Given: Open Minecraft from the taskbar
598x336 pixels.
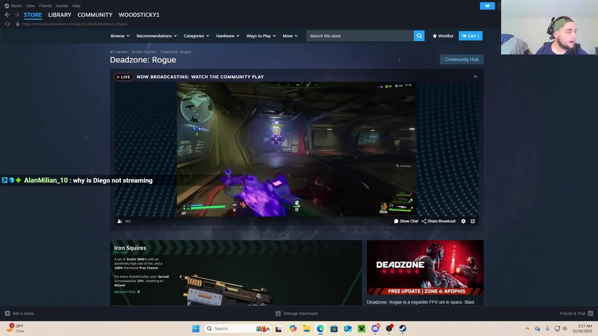Looking at the screenshot, I should coord(361,329).
